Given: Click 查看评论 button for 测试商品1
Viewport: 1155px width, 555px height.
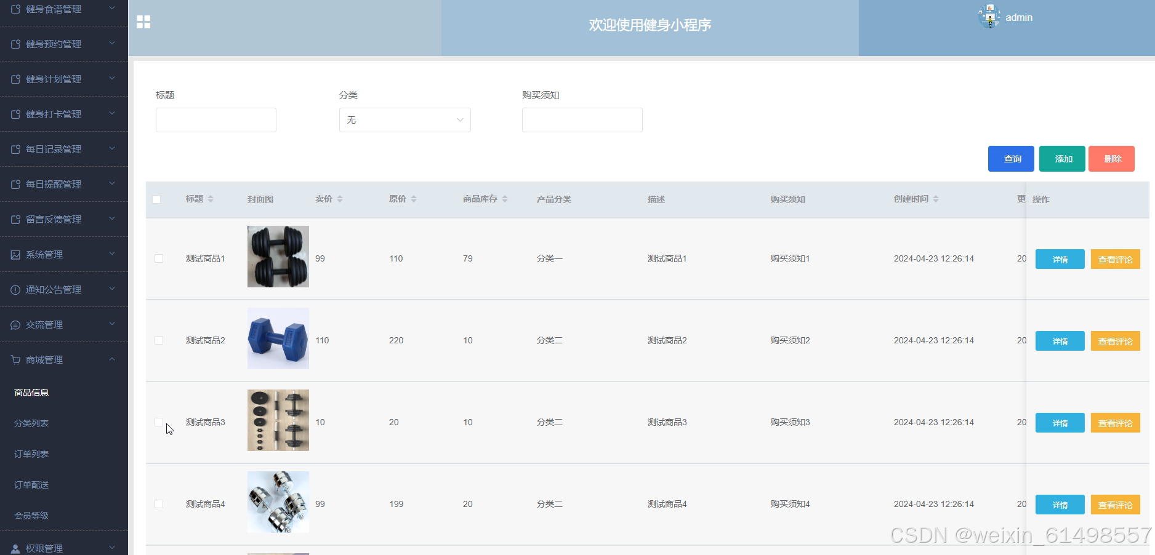Looking at the screenshot, I should point(1116,259).
